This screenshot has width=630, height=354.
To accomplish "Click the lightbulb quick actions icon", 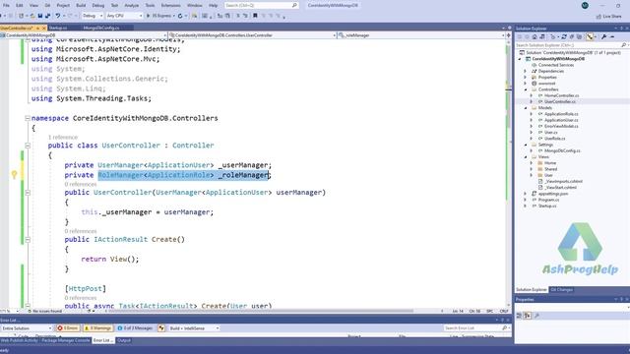I will tap(15, 175).
